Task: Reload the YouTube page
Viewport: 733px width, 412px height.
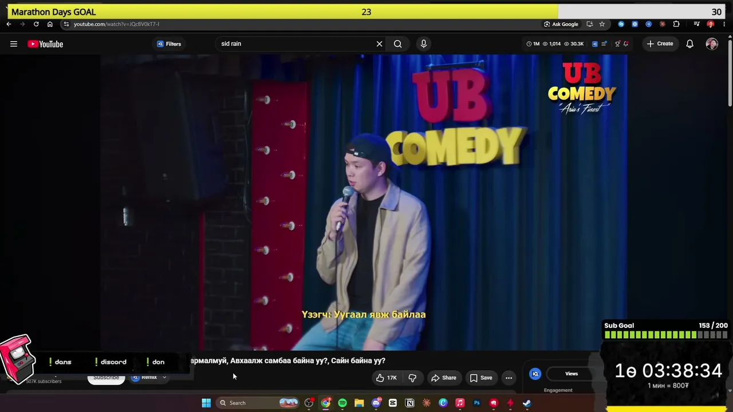Action: [36, 24]
